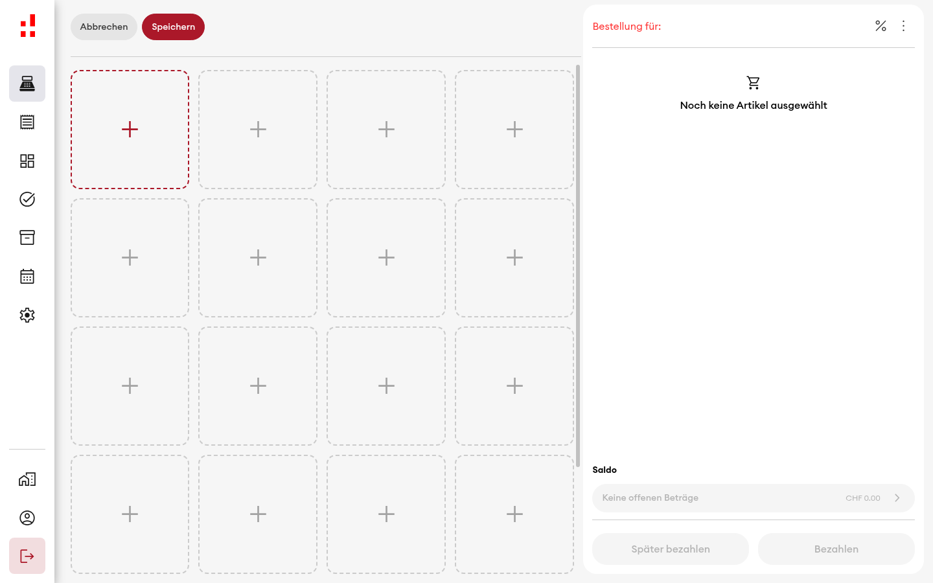Viewport: 933px width, 583px height.
Task: Open settings gear in sidebar
Action: tap(27, 315)
